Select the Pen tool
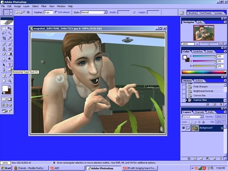Image resolution: width=228 pixels, height=171 pixels. coord(4,70)
